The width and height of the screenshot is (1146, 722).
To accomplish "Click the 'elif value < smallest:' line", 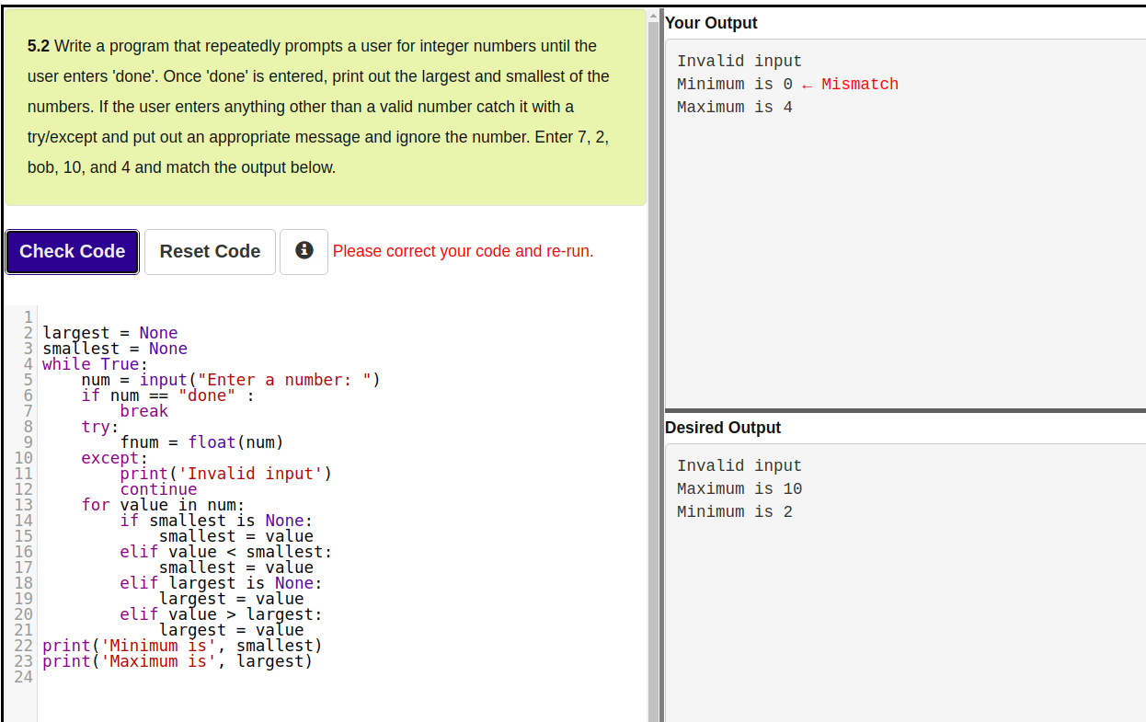I will click(226, 552).
